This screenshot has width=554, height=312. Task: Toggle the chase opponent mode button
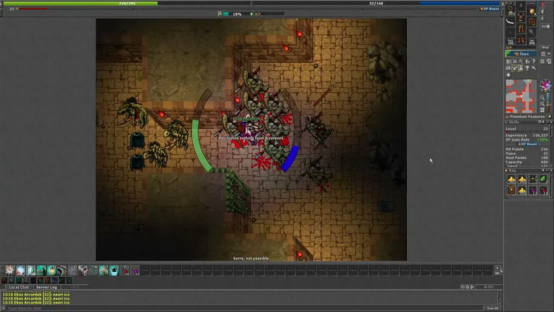tap(543, 11)
